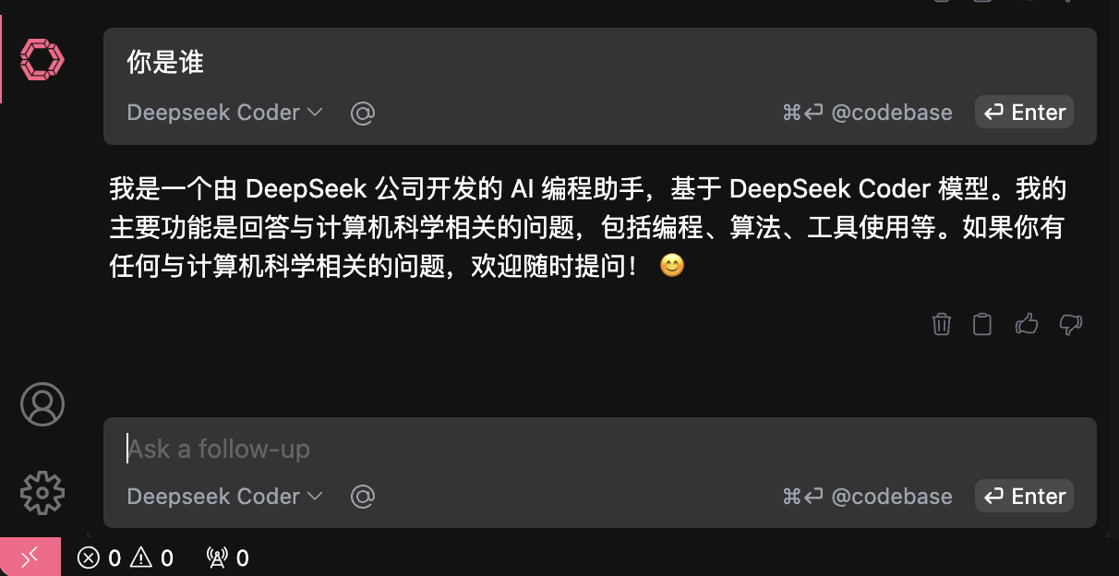
Task: Expand Deepseek Coder dropdown in follow-up box
Action: point(224,497)
